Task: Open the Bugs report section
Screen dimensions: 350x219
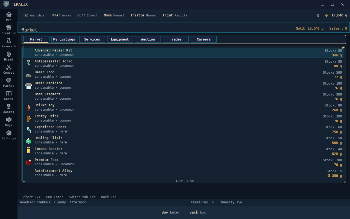Action: 9,122
